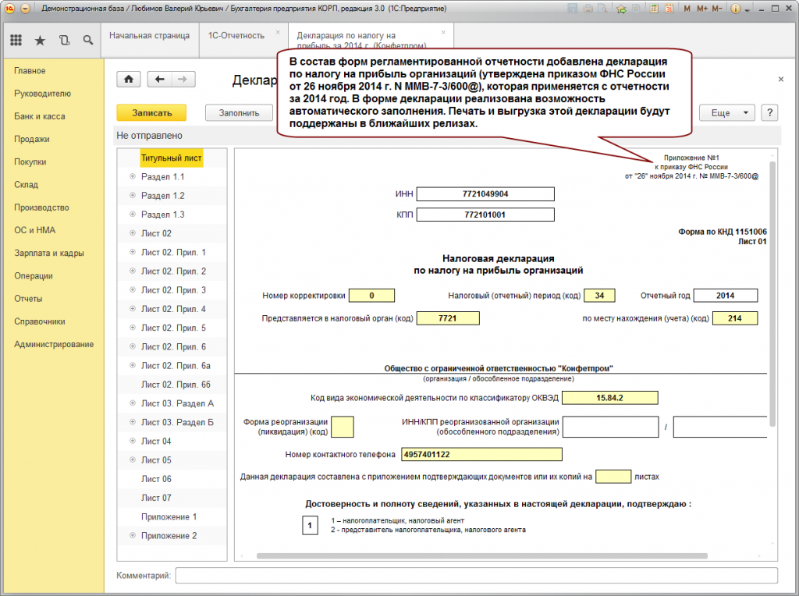Image resolution: width=799 pixels, height=596 pixels.
Task: Select Приложение 1 in section list
Action: [169, 516]
